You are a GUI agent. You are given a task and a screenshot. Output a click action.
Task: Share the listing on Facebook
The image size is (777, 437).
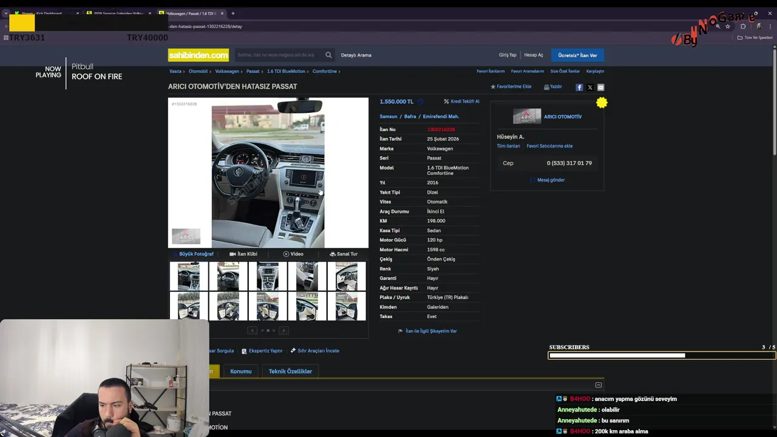click(x=579, y=87)
